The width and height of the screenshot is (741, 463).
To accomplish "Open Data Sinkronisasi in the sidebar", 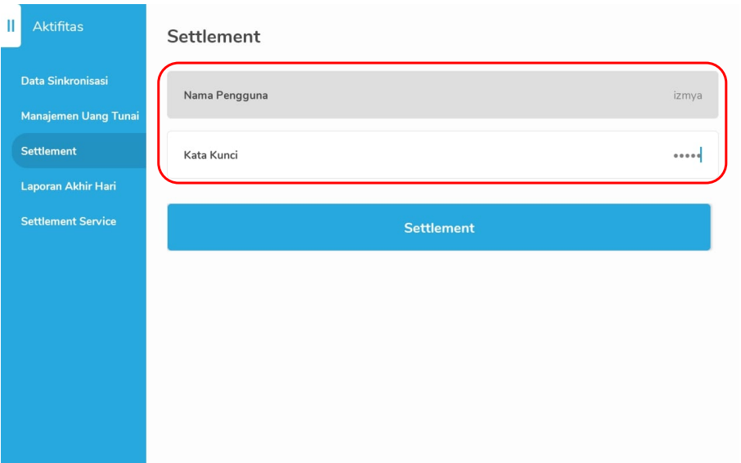I will click(x=65, y=81).
